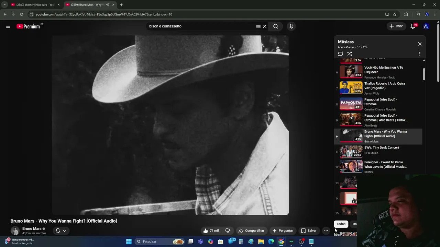Screen dimensions: 440x247
Task: Go back in browser history
Action: [5, 14]
